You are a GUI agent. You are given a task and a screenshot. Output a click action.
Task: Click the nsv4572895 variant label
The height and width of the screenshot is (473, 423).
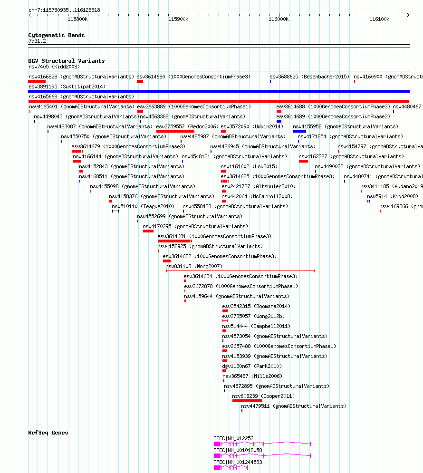pos(277,386)
